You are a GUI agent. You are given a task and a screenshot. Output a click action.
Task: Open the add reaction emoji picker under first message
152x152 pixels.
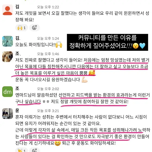click(34, 28)
